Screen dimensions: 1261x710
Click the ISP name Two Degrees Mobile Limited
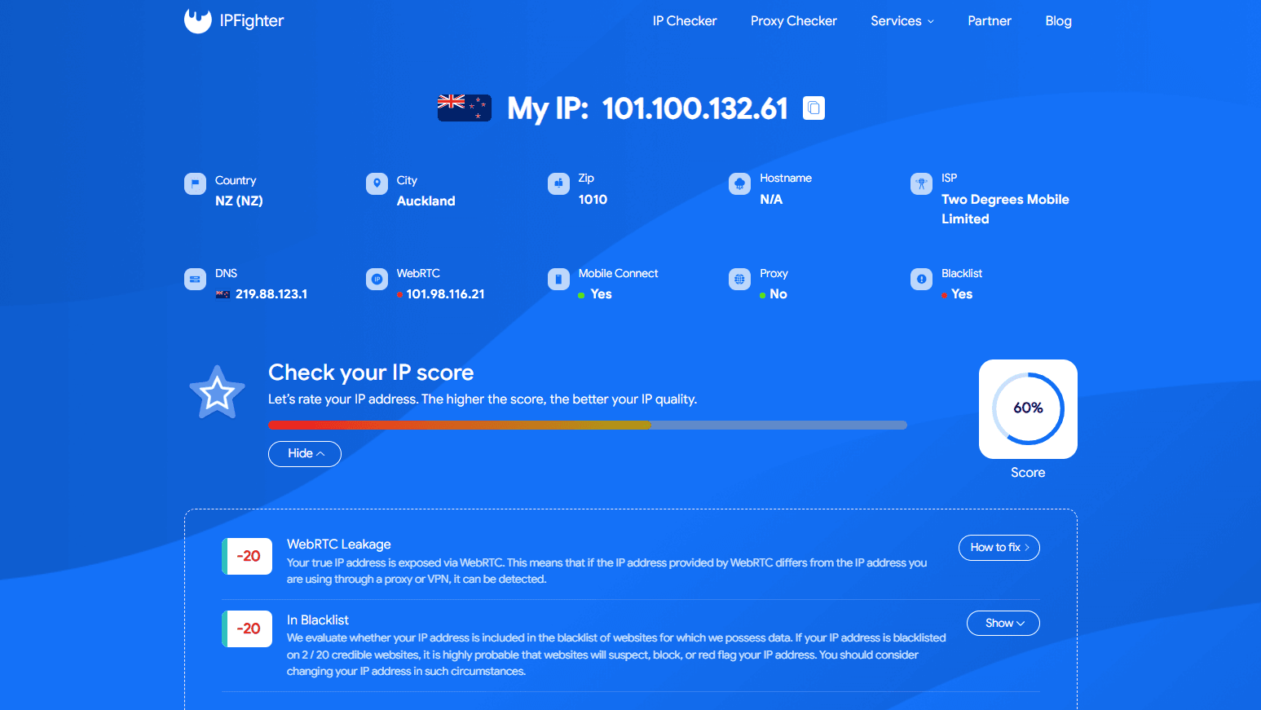[1005, 209]
